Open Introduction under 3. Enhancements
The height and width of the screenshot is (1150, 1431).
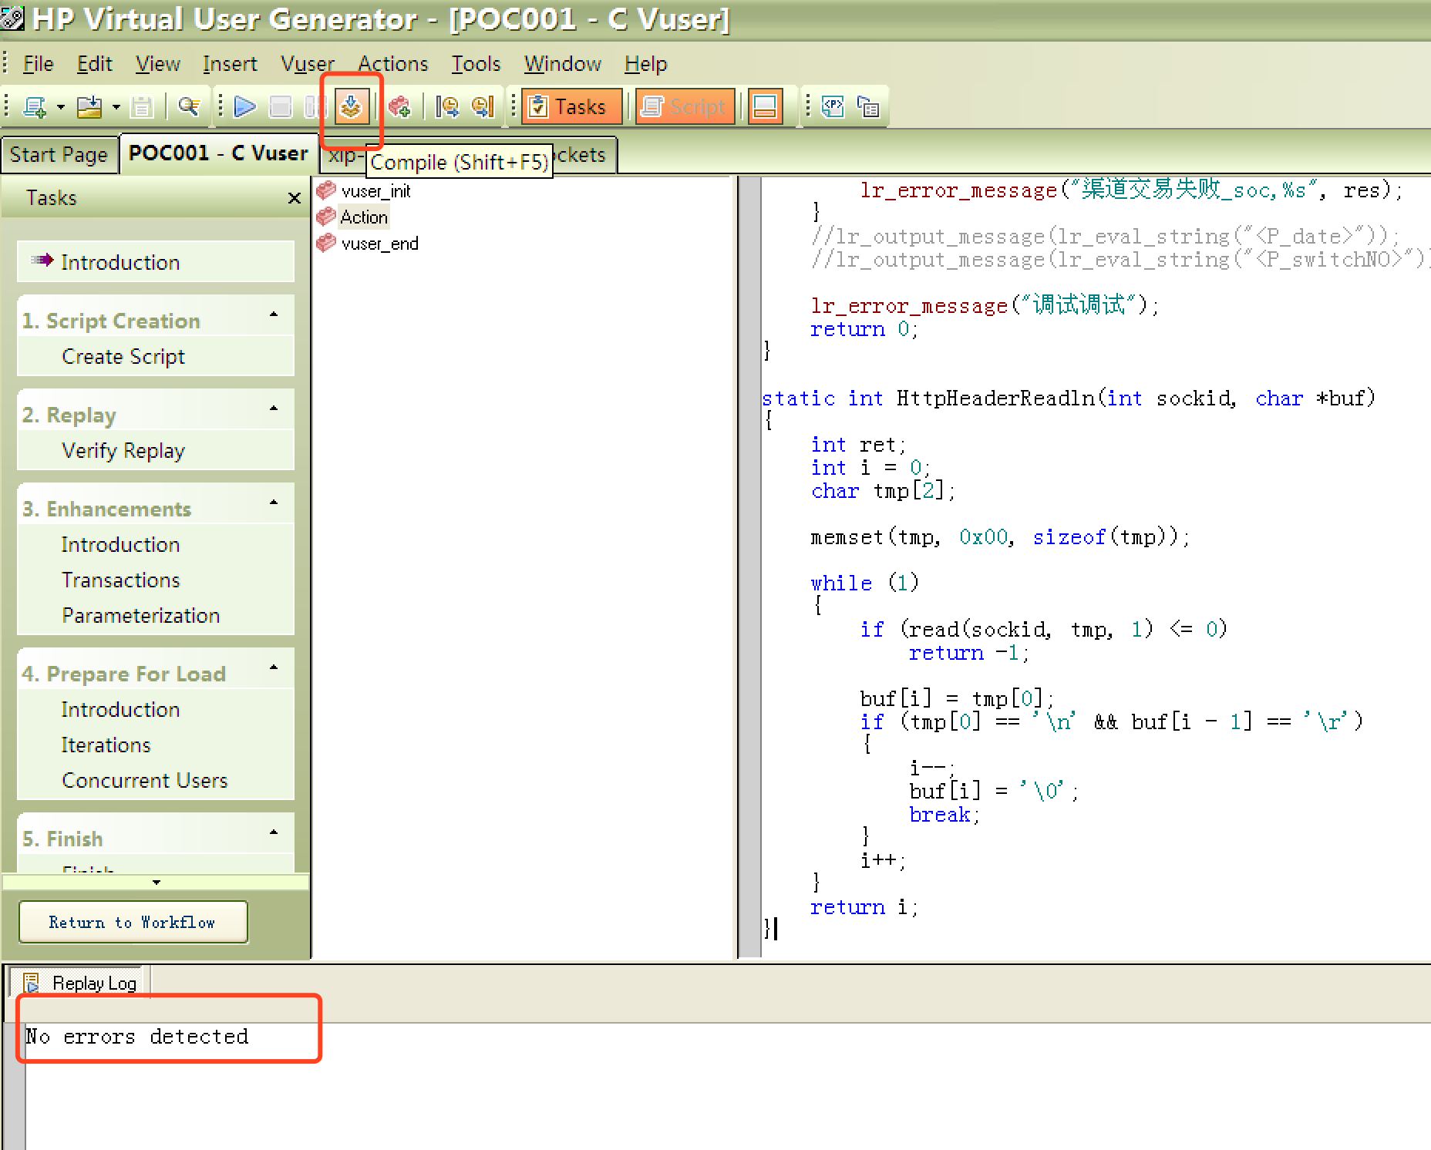coord(120,545)
